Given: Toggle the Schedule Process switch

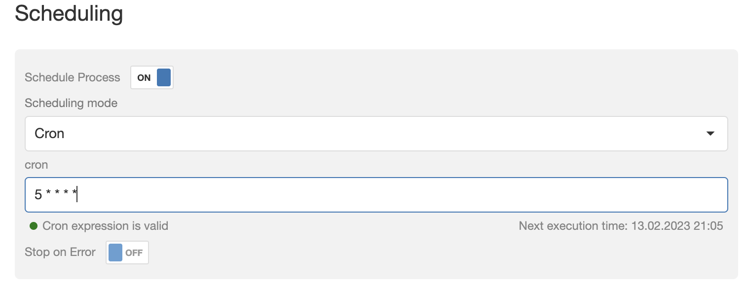Looking at the screenshot, I should click(x=152, y=77).
